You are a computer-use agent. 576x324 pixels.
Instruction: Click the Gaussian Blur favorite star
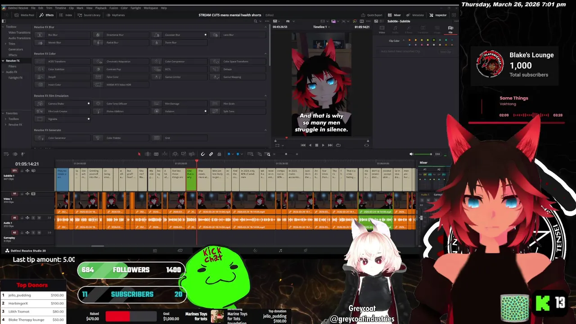[x=206, y=35]
